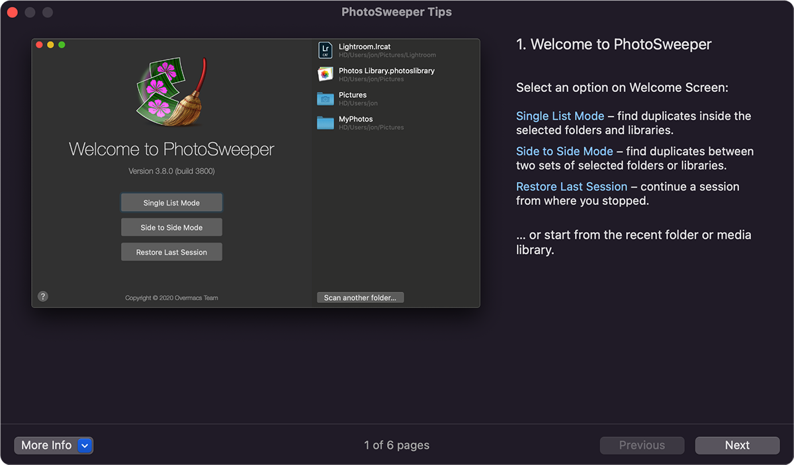
Task: Click the More Info button
Action: (x=46, y=446)
